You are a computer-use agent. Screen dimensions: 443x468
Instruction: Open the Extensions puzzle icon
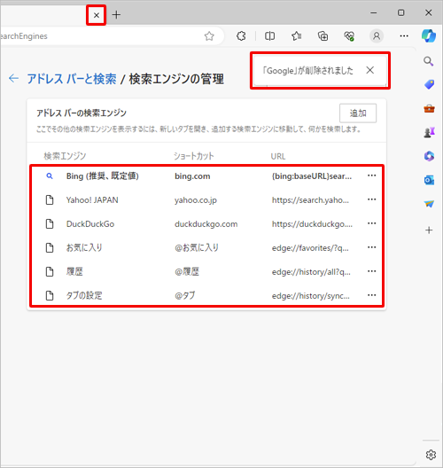[x=241, y=36]
